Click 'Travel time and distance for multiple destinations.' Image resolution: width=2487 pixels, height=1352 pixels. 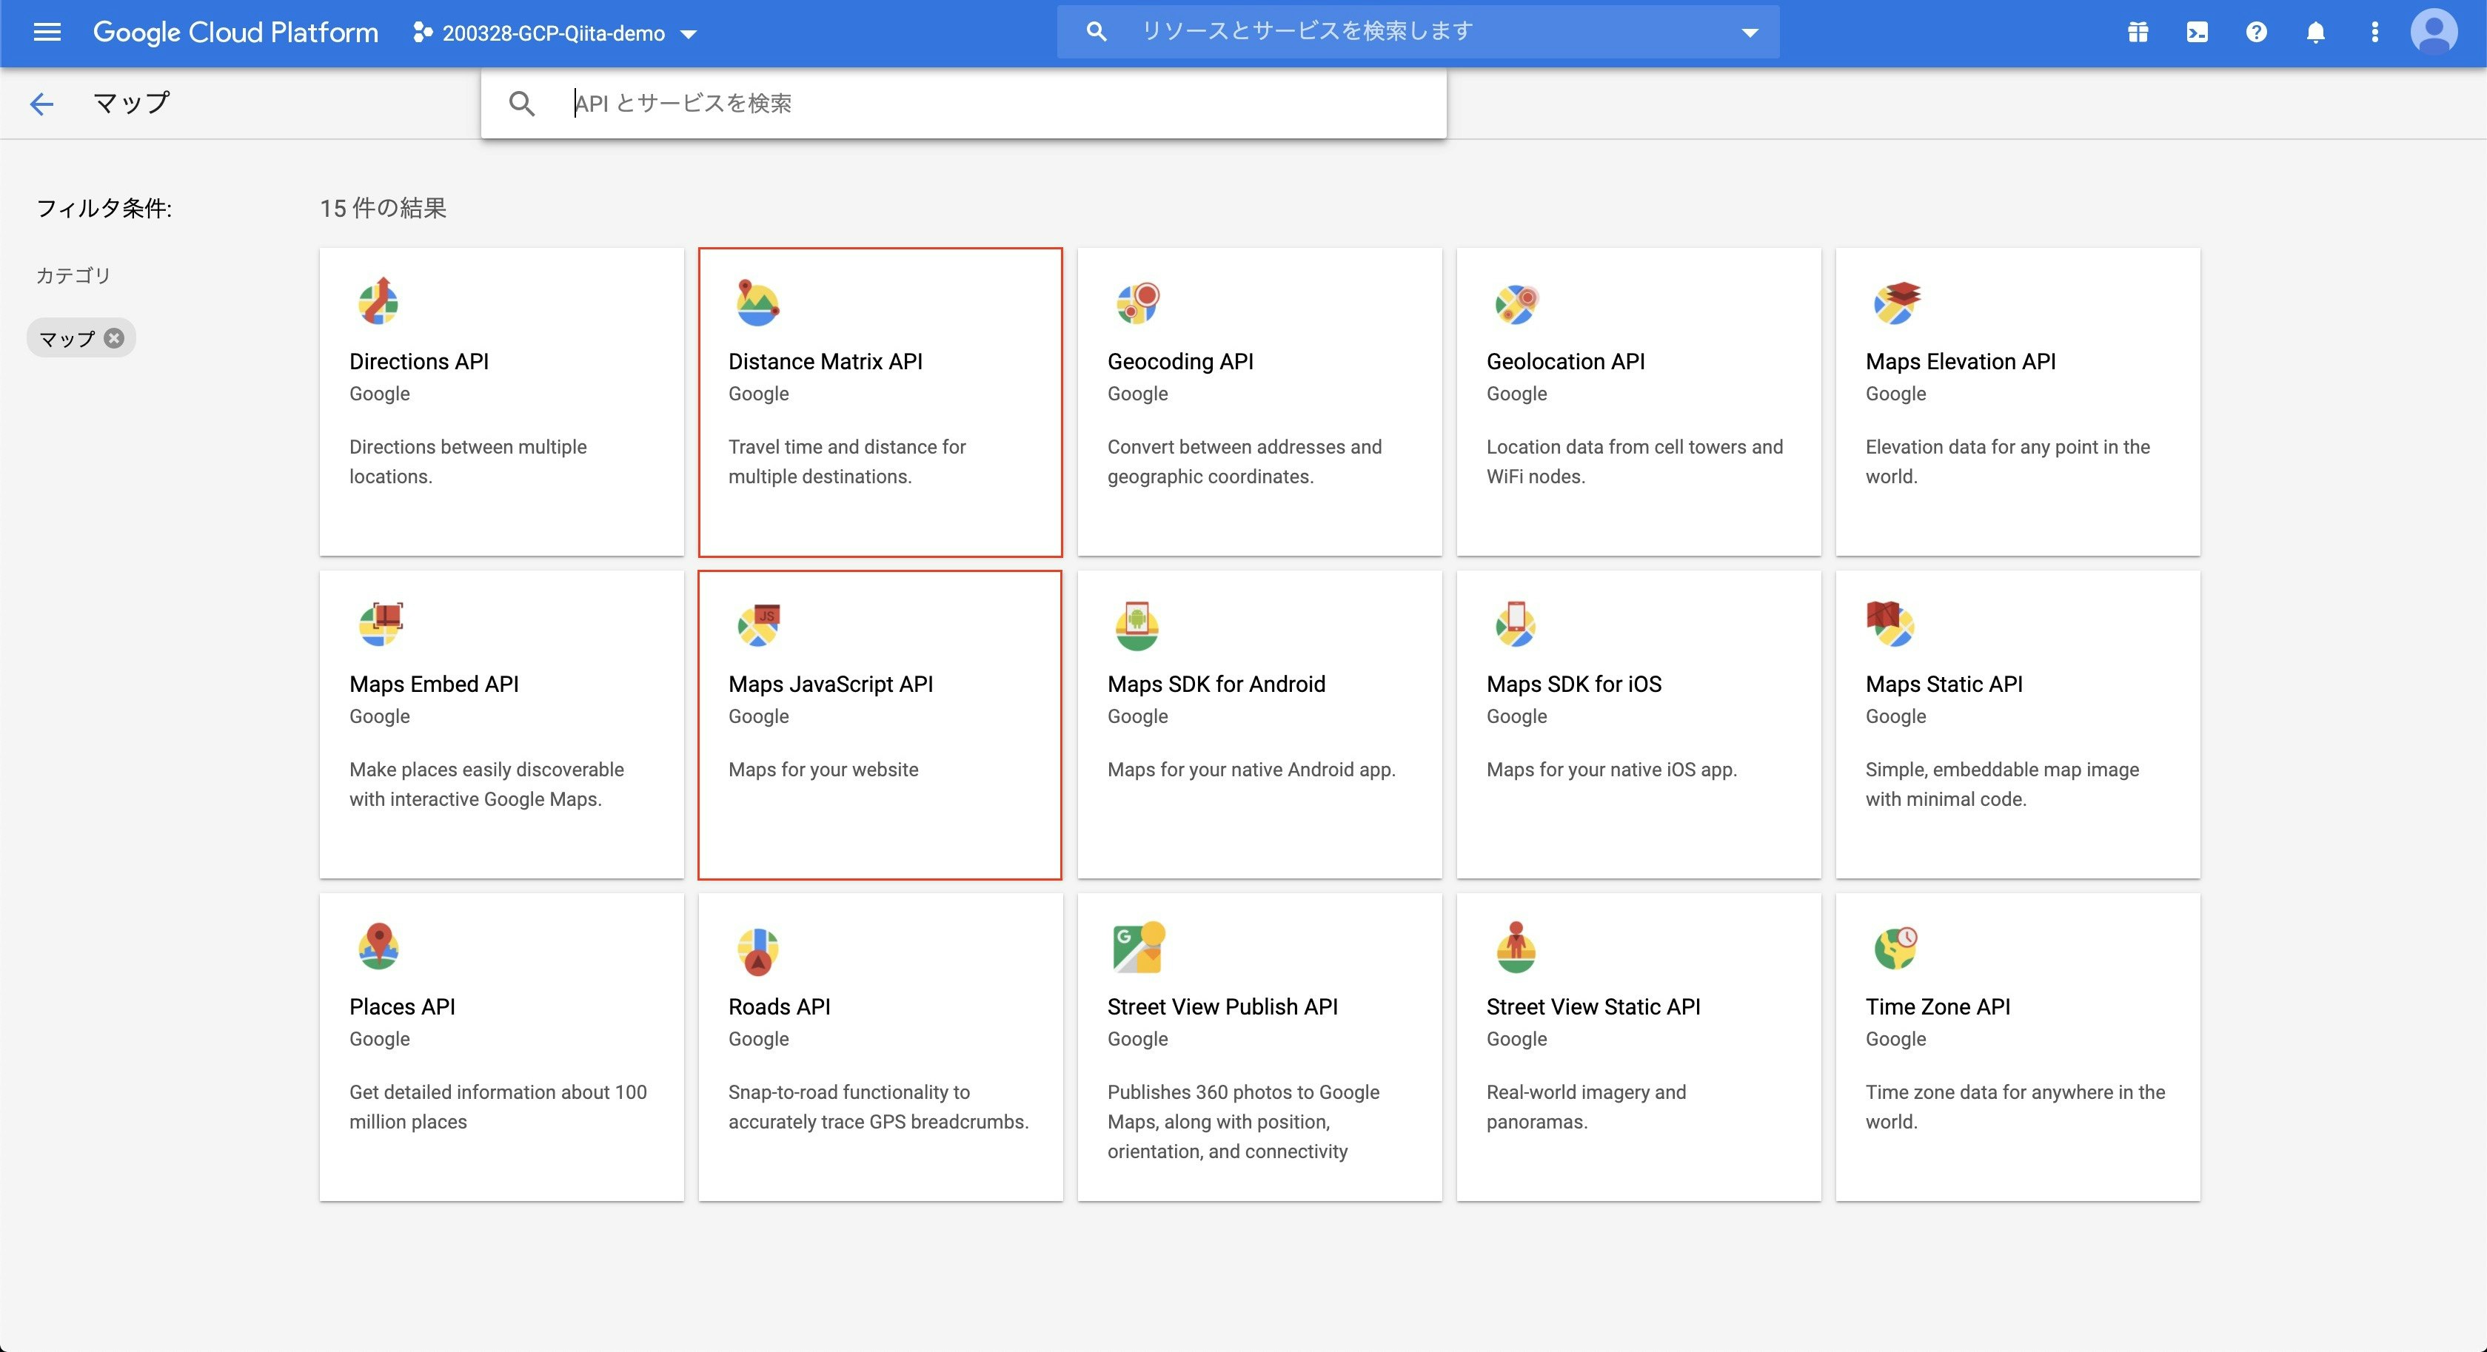coord(847,461)
